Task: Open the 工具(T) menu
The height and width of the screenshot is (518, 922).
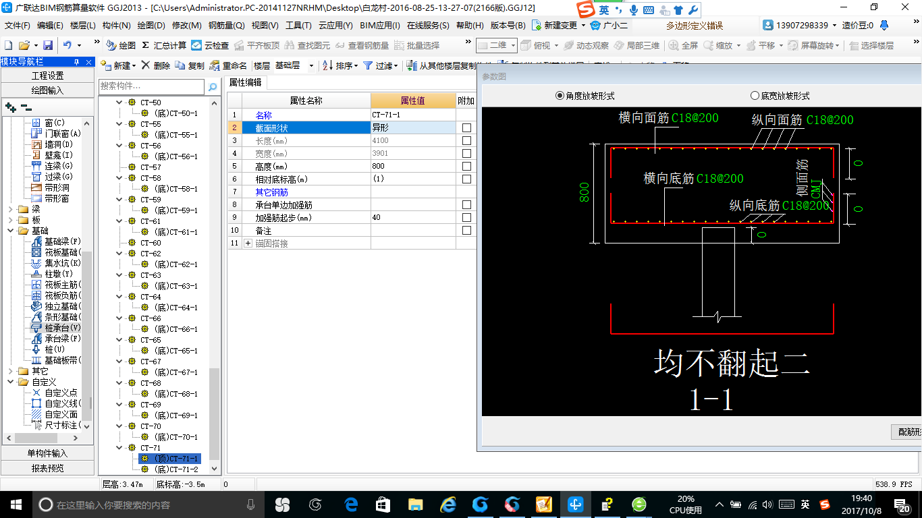Action: (x=298, y=26)
